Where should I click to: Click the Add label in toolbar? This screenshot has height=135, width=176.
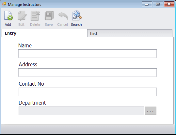point(8,25)
